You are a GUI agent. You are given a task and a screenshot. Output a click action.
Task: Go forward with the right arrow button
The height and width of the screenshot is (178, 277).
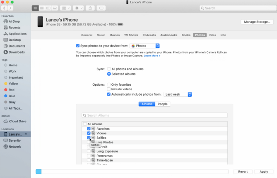click(x=10, y=8)
